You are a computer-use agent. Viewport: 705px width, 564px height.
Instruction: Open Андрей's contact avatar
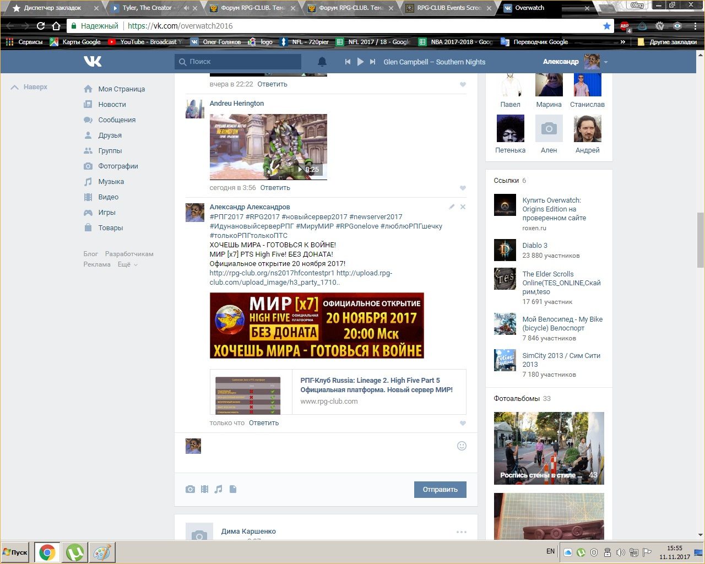click(x=587, y=128)
